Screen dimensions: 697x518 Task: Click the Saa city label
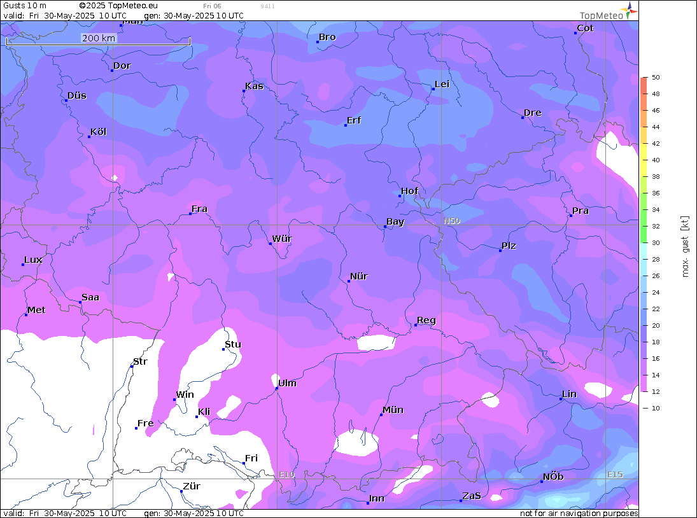[90, 297]
